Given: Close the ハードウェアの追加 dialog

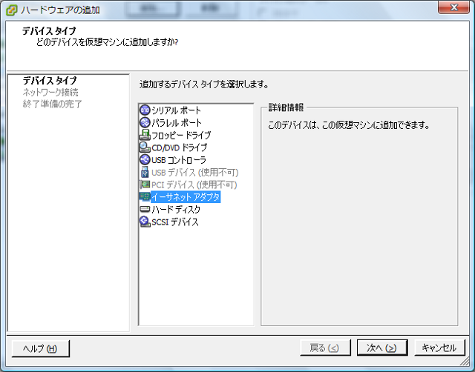Looking at the screenshot, I should 453,7.
